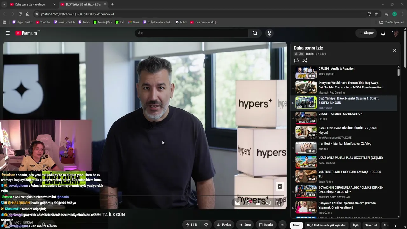Open the Tüm Yer İşaretleri folder

pos(391,22)
